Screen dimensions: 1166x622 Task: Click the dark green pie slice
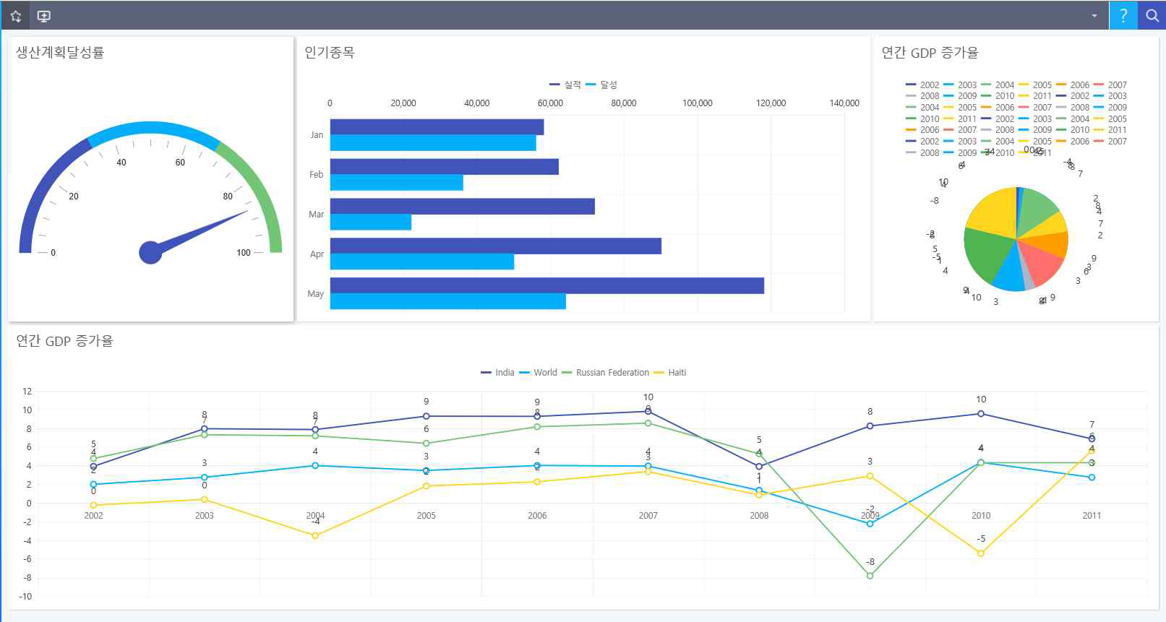click(x=987, y=256)
